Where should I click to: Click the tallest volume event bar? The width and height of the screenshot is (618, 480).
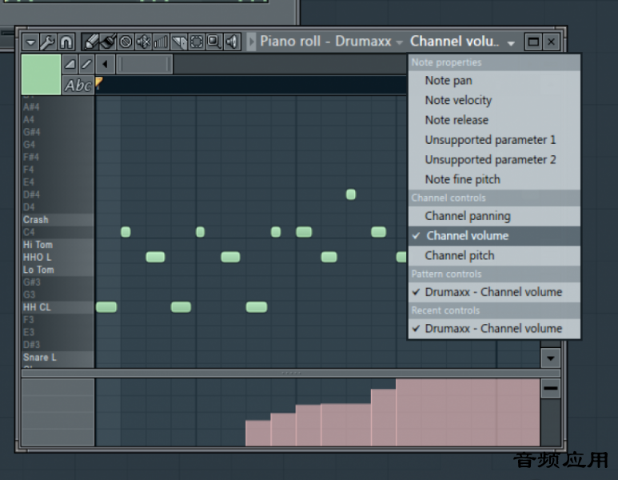[x=468, y=413]
